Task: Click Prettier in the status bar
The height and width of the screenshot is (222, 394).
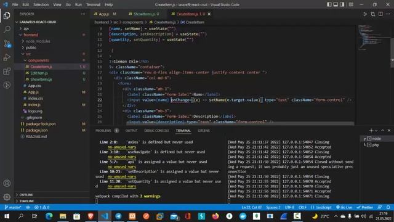Action: (x=365, y=207)
